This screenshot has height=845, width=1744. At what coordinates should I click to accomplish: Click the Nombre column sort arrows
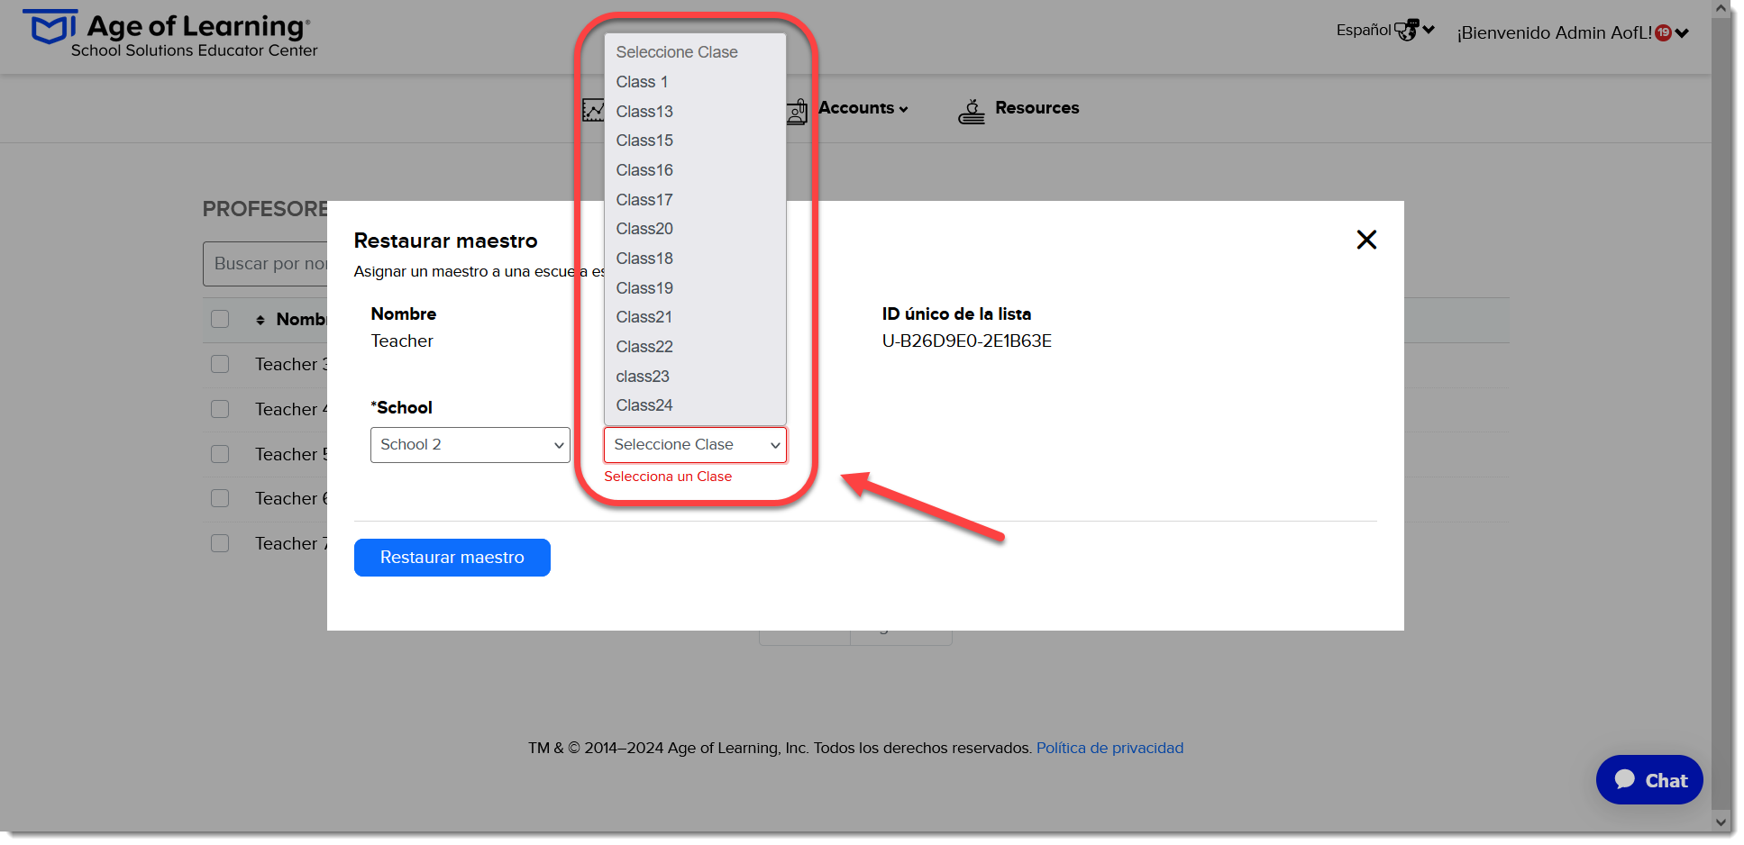pyautogui.click(x=260, y=320)
